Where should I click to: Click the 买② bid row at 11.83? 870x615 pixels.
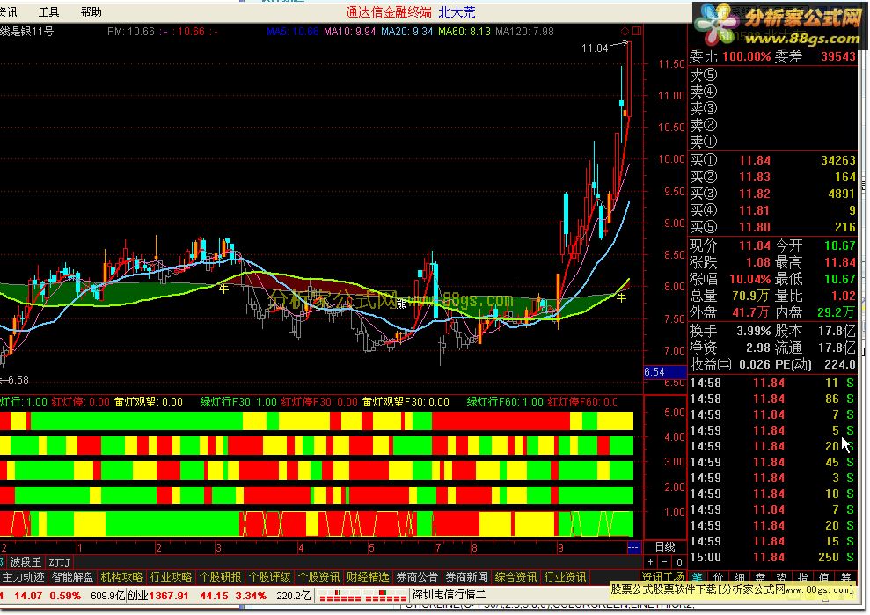[772, 177]
